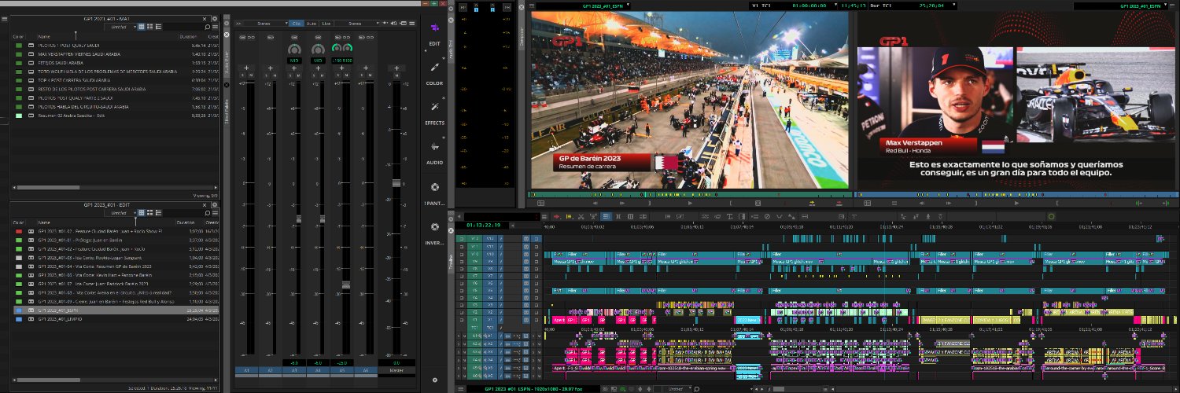Enable red Lift/Overwrite segment mode in timeline toolbar
Viewport: 1180px width, 393px height.
coord(557,216)
